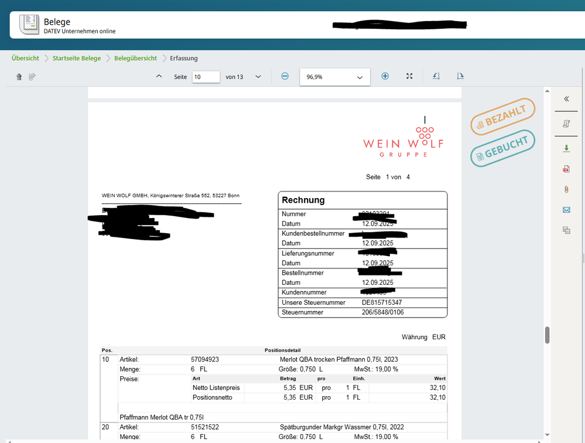Click the 'Positionsdetail' column header
The height and width of the screenshot is (443, 585).
coord(282,350)
